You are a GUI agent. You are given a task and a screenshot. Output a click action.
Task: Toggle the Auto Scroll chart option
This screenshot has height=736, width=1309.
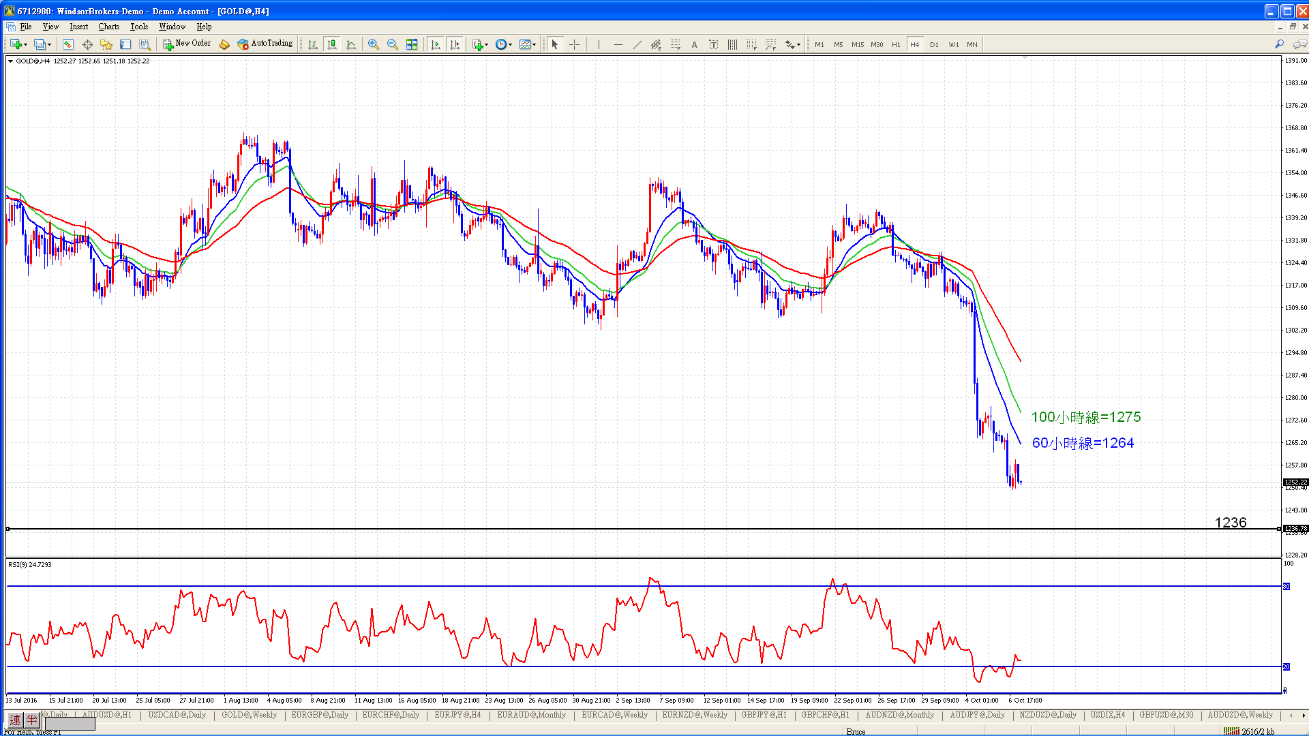tap(436, 44)
